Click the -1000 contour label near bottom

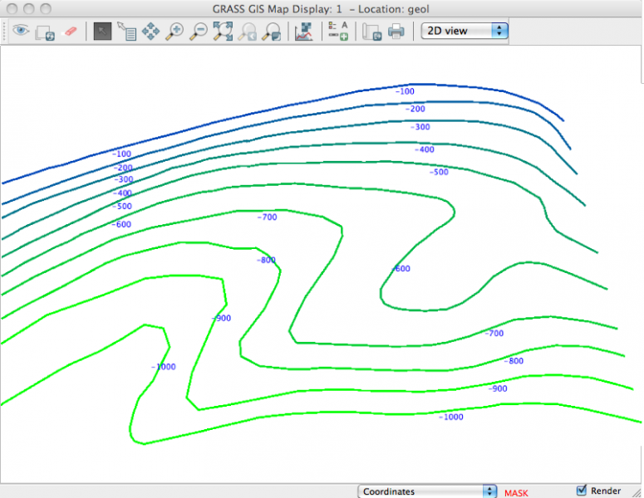point(451,417)
